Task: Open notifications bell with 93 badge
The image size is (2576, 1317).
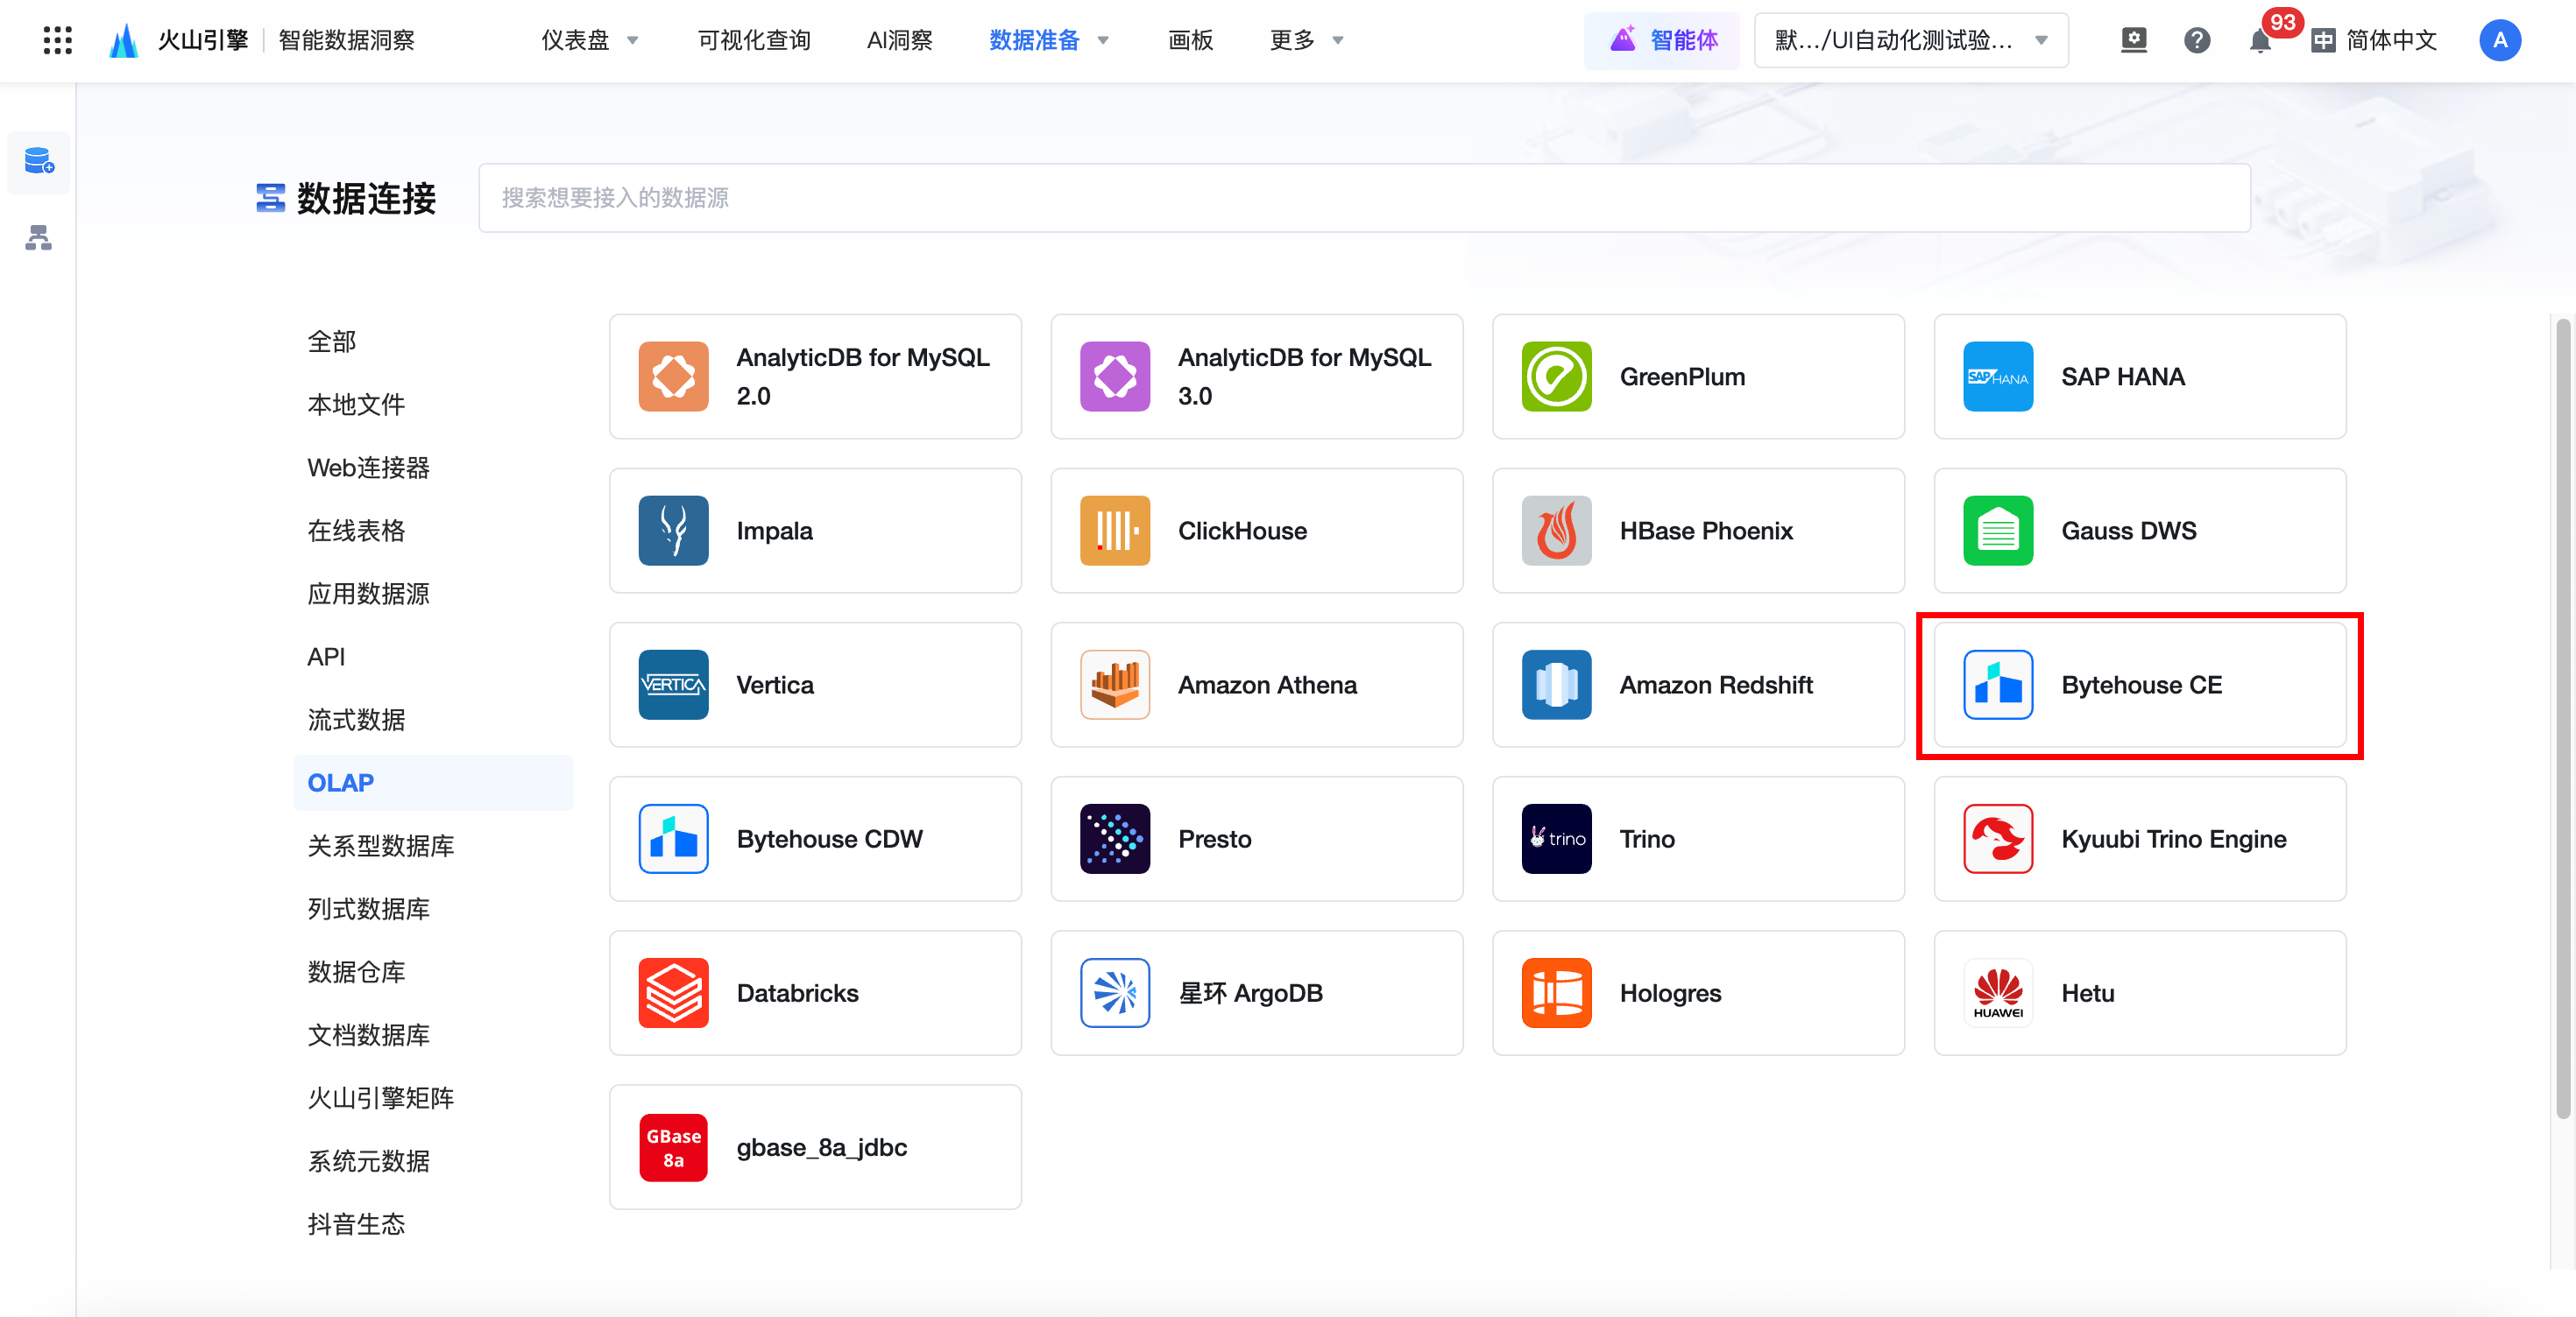Action: click(2260, 40)
